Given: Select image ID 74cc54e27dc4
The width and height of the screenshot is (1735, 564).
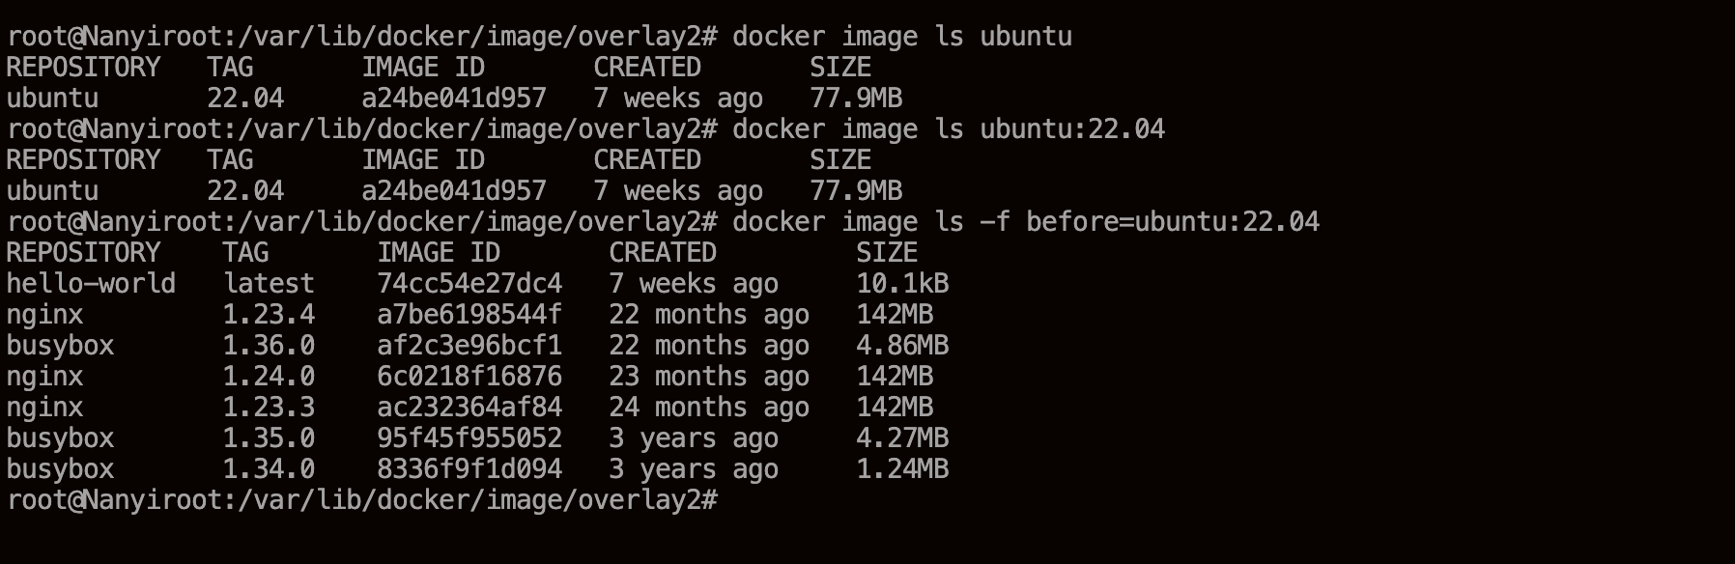Looking at the screenshot, I should 469,284.
